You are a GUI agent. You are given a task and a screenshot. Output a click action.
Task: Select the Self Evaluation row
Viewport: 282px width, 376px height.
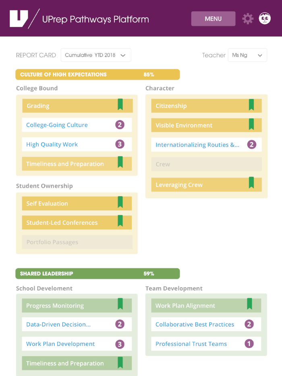[x=77, y=204]
